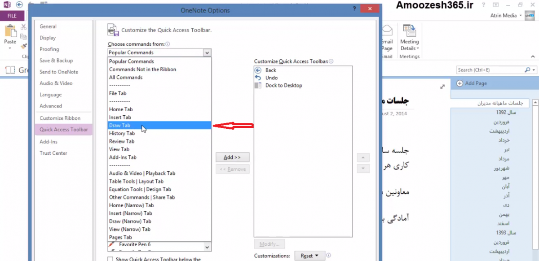Viewport: 539px width, 261px height.
Task: Select All Commands in the list
Action: pyautogui.click(x=126, y=77)
